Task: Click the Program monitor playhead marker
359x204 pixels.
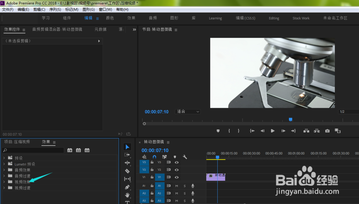Action: tap(290, 120)
